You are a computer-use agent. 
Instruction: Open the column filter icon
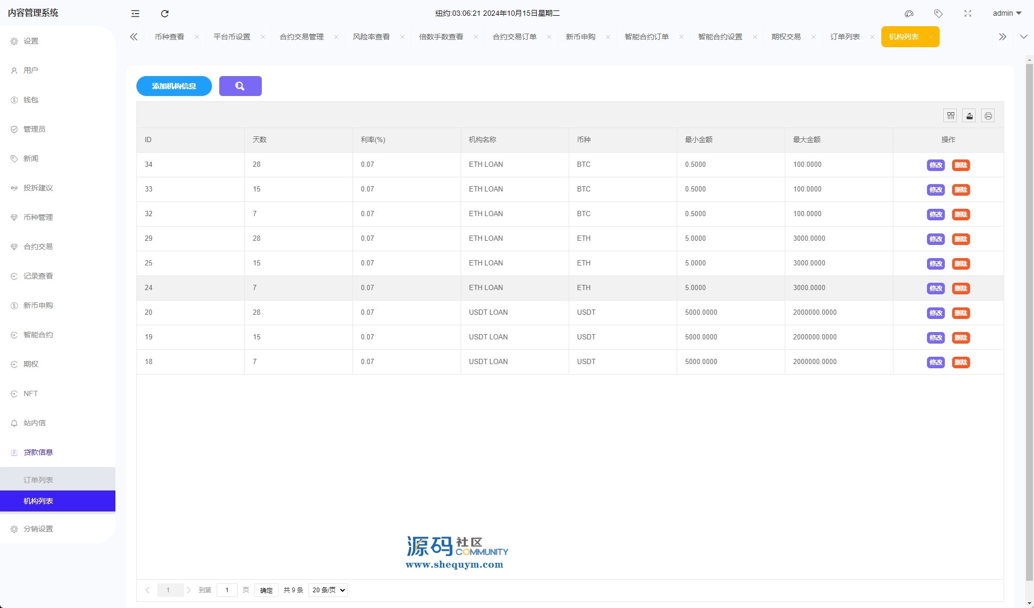pyautogui.click(x=951, y=116)
